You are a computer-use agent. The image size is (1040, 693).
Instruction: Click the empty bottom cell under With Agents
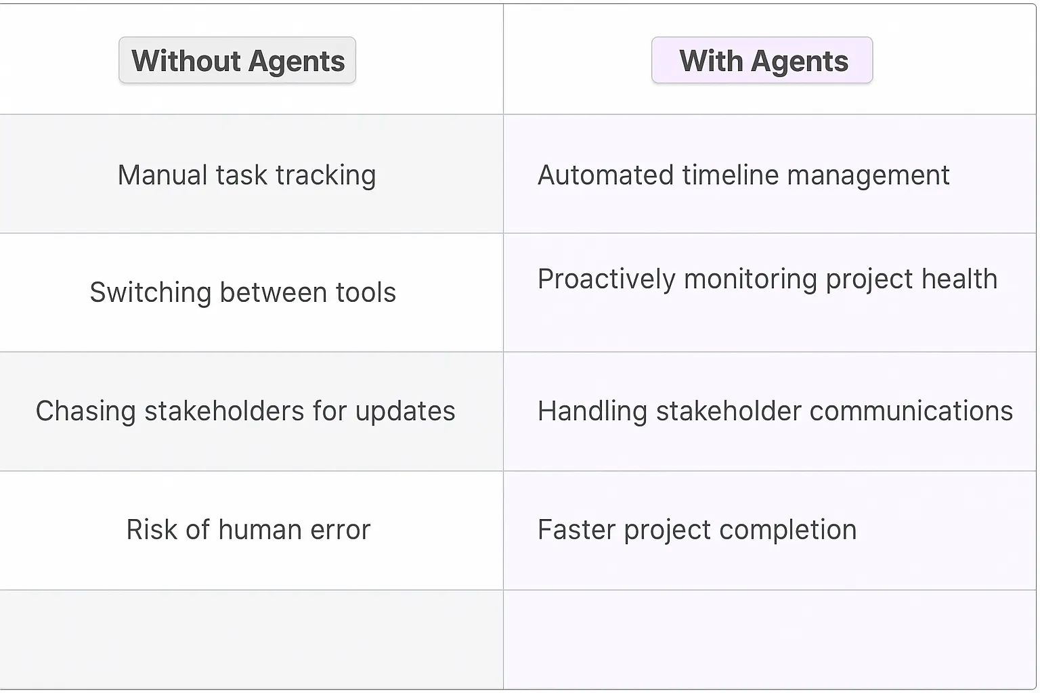[769, 640]
